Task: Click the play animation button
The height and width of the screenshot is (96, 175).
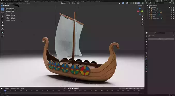Action: click(74, 88)
